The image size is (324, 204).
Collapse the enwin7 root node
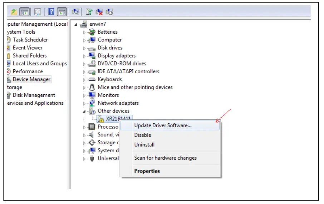[76, 25]
